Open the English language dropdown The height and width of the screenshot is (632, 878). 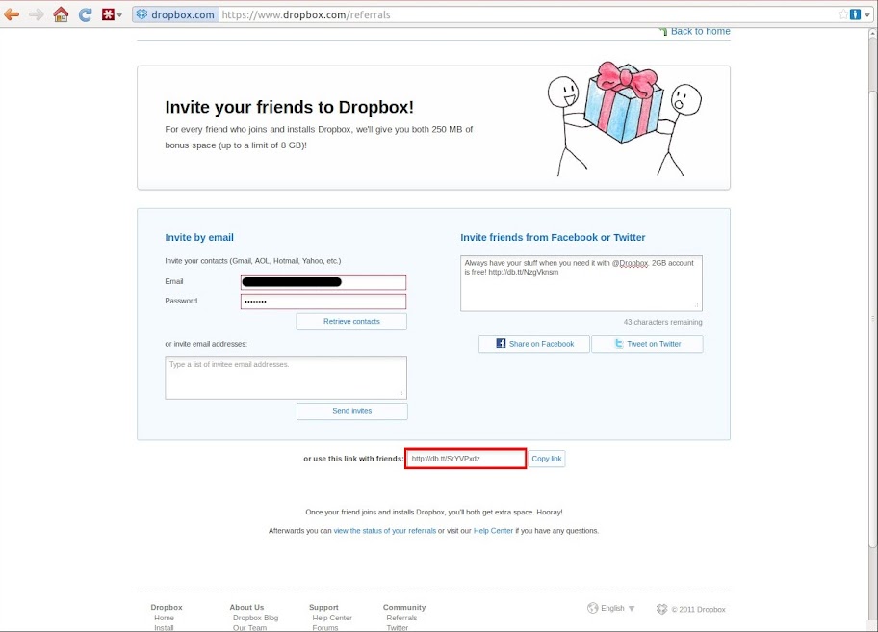click(618, 608)
